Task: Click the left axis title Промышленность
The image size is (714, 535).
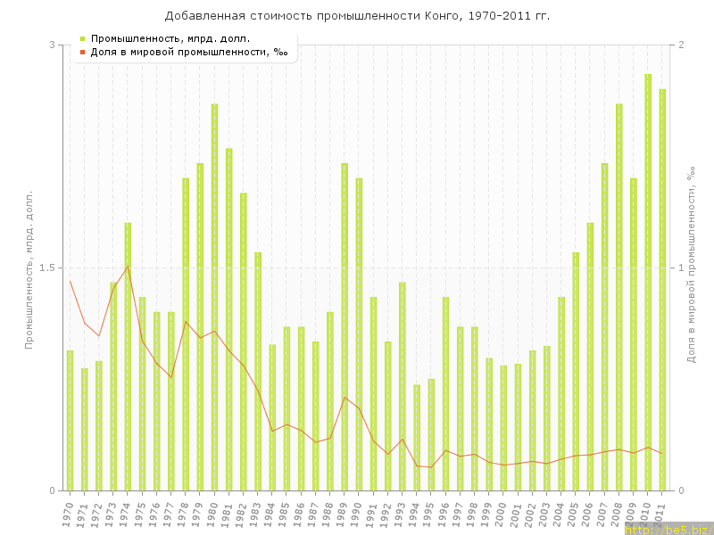Action: pyautogui.click(x=29, y=267)
